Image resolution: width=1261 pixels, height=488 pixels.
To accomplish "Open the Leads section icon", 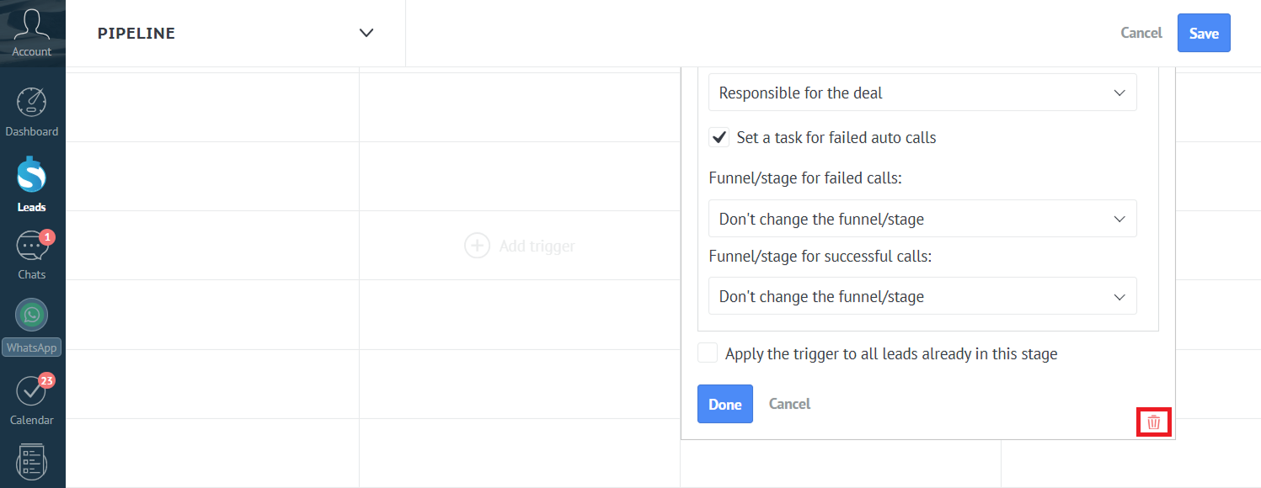I will coord(32,176).
